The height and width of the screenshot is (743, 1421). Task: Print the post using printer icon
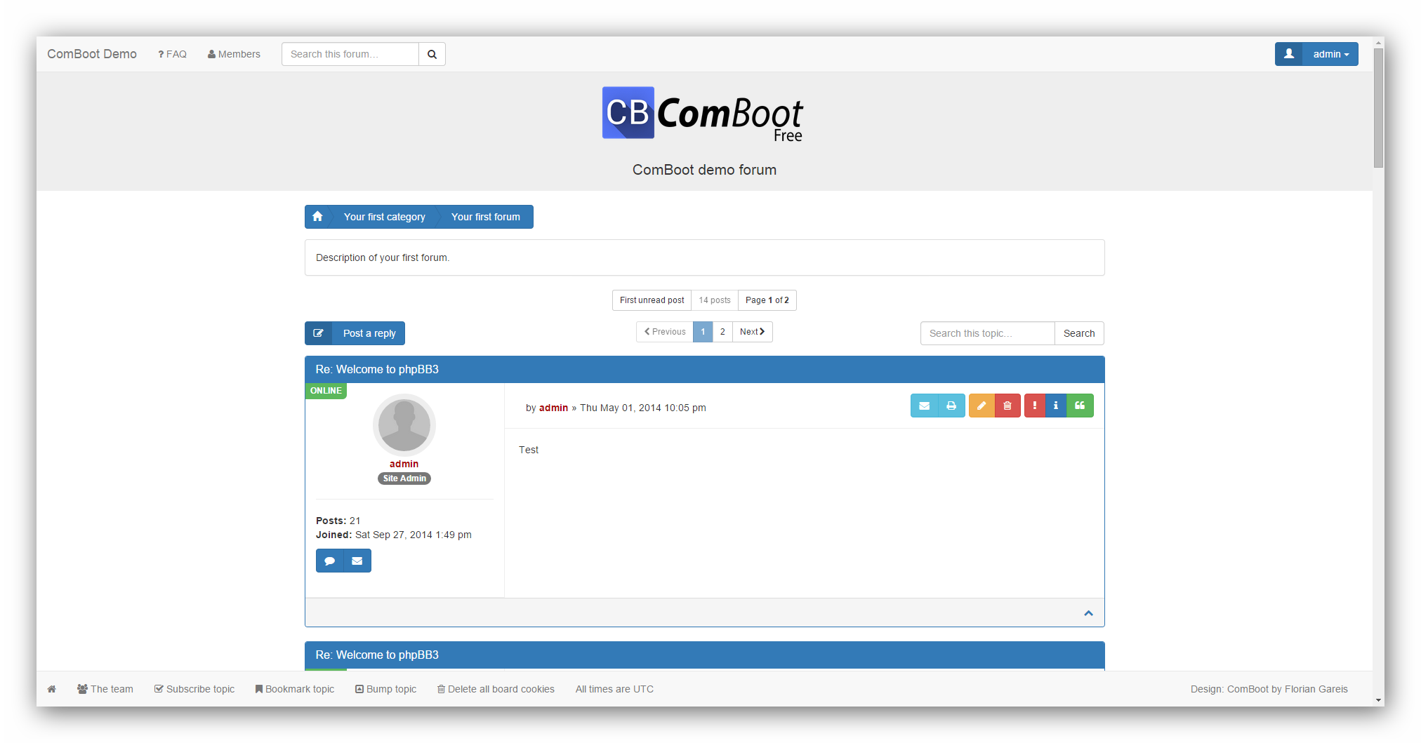click(951, 406)
